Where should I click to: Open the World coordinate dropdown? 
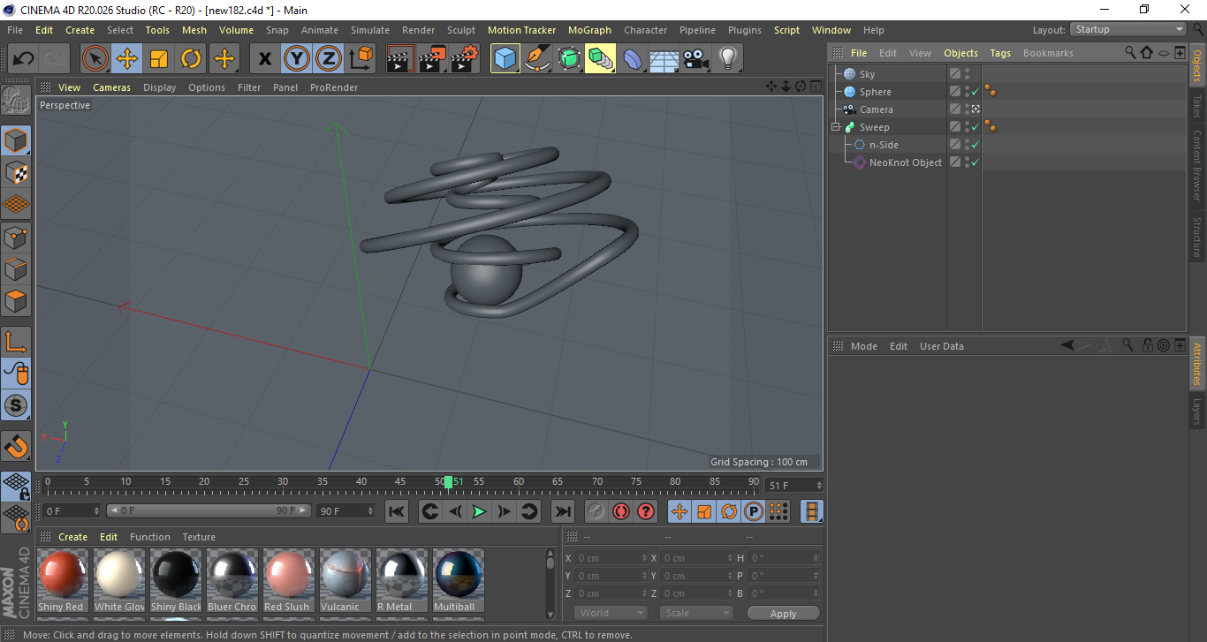[611, 613]
